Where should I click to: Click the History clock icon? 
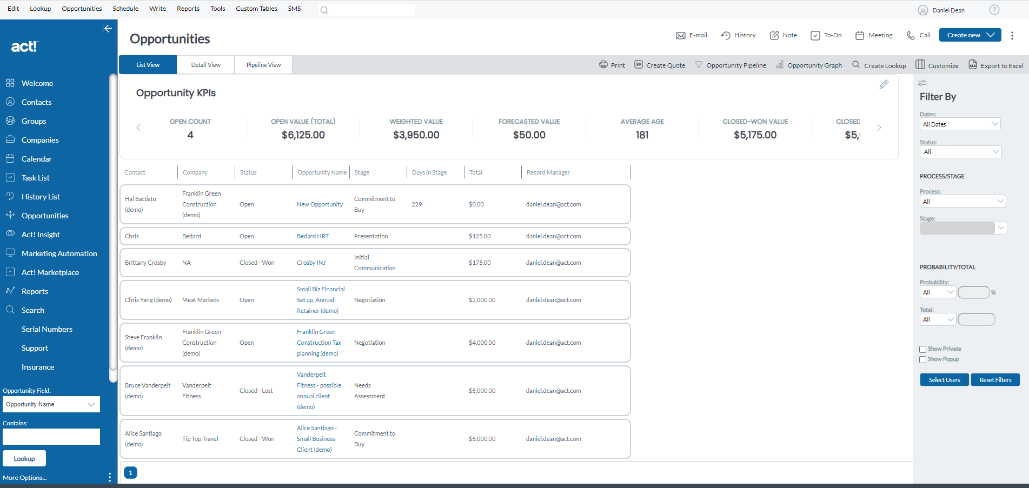point(726,35)
